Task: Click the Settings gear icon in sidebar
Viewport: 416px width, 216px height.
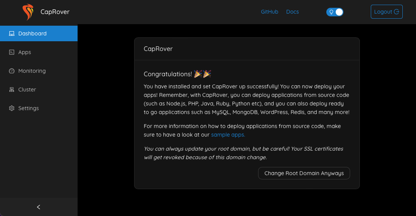Action: tap(12, 108)
